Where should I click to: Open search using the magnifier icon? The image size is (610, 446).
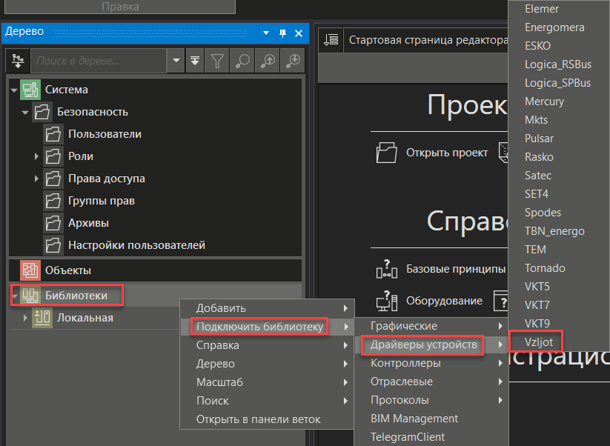tap(242, 61)
